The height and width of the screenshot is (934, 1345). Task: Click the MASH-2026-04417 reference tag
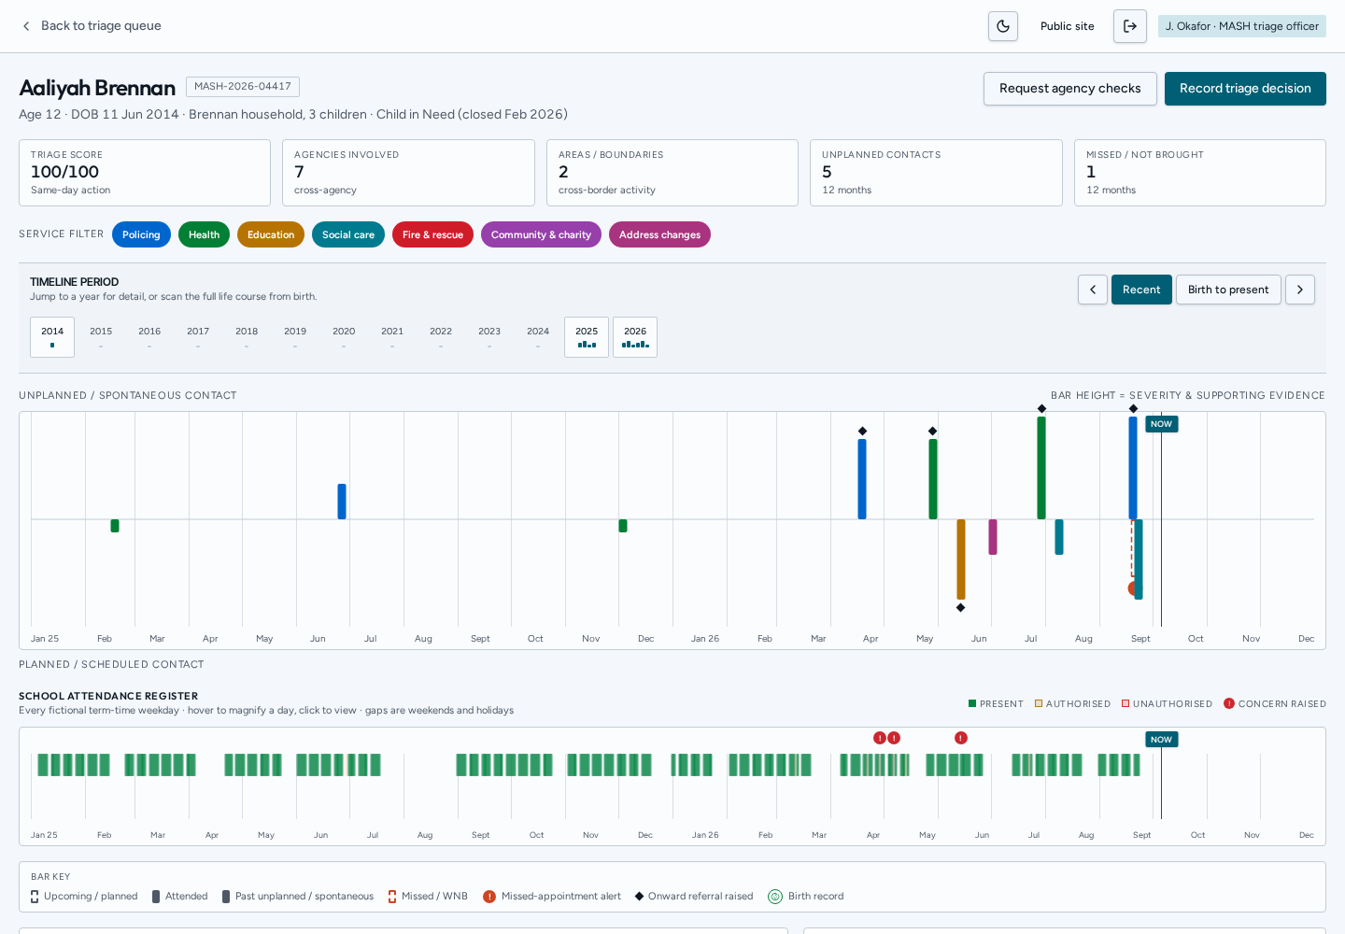click(243, 87)
